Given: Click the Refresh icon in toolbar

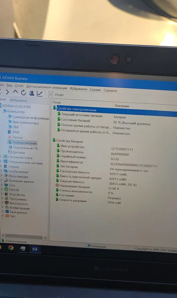Looking at the screenshot, I should pyautogui.click(x=23, y=92).
